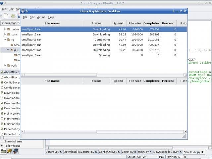Enable the Show full tree checkbox
The image size is (212, 159).
click(x=2, y=141)
